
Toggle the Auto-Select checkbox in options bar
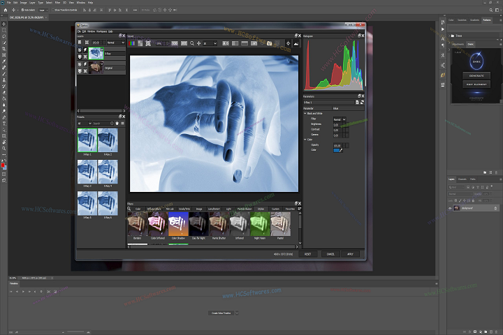pos(22,10)
